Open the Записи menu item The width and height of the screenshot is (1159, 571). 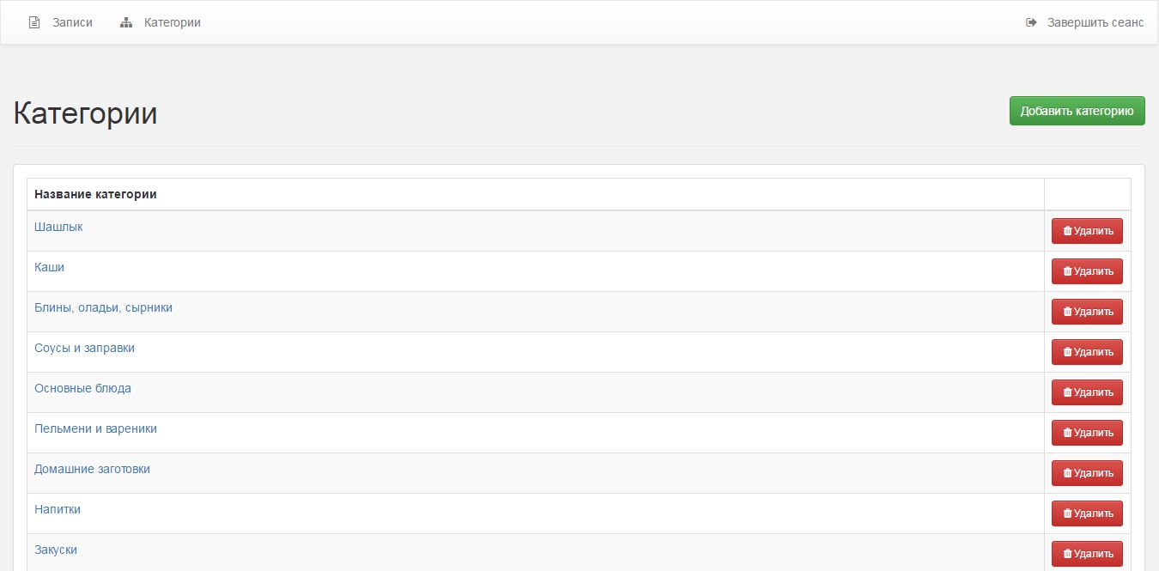(72, 22)
